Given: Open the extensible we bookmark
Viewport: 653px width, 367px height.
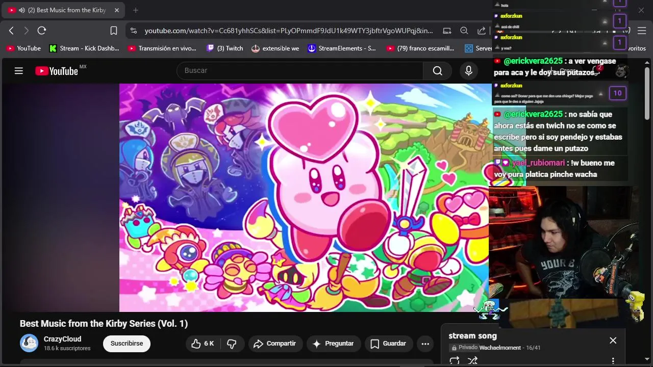Looking at the screenshot, I should [x=275, y=48].
